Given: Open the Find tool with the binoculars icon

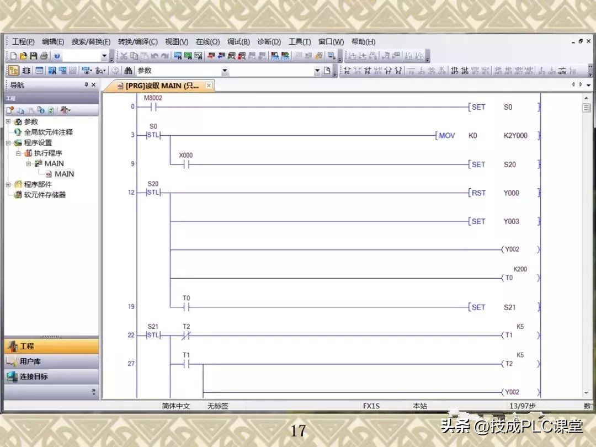Looking at the screenshot, I should pos(129,71).
